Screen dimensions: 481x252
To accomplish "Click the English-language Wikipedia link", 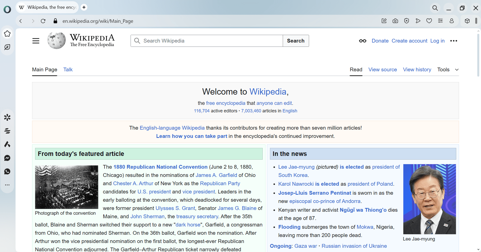I will pos(172,128).
